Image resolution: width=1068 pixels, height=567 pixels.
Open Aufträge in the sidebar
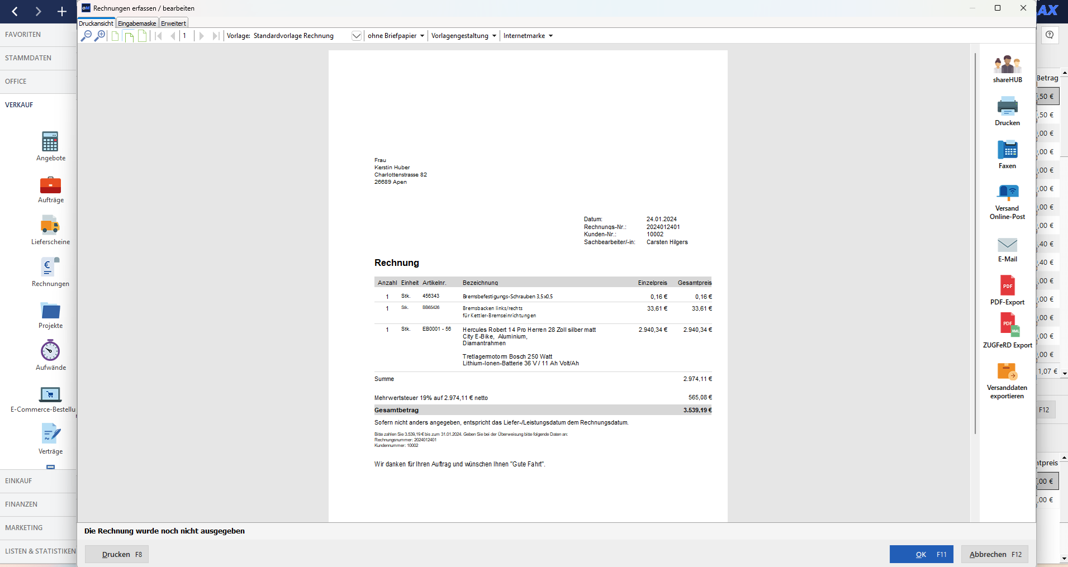(50, 190)
